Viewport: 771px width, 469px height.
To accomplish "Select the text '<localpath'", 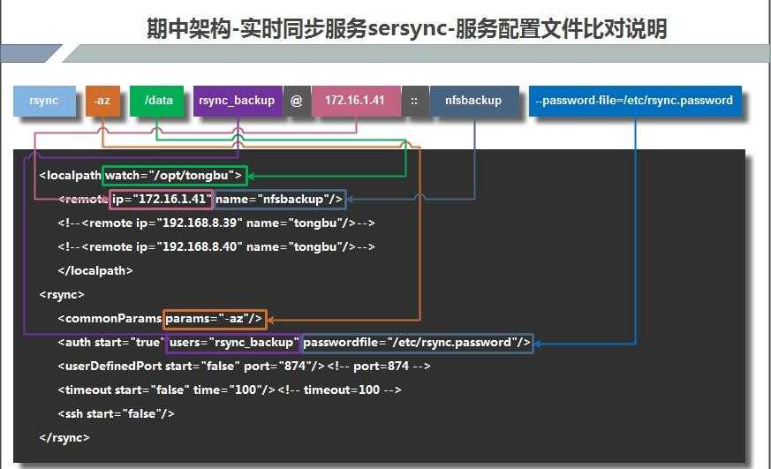I will tap(70, 176).
